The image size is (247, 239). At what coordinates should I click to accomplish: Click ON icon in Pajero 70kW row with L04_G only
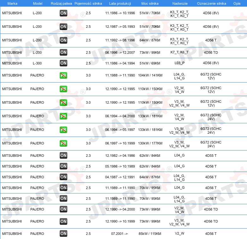coord(63,187)
